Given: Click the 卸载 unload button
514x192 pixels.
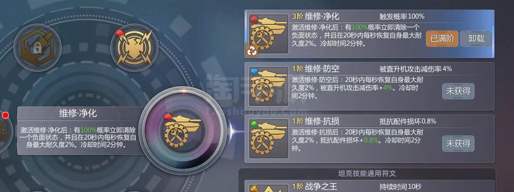Looking at the screenshot, I should (x=476, y=39).
